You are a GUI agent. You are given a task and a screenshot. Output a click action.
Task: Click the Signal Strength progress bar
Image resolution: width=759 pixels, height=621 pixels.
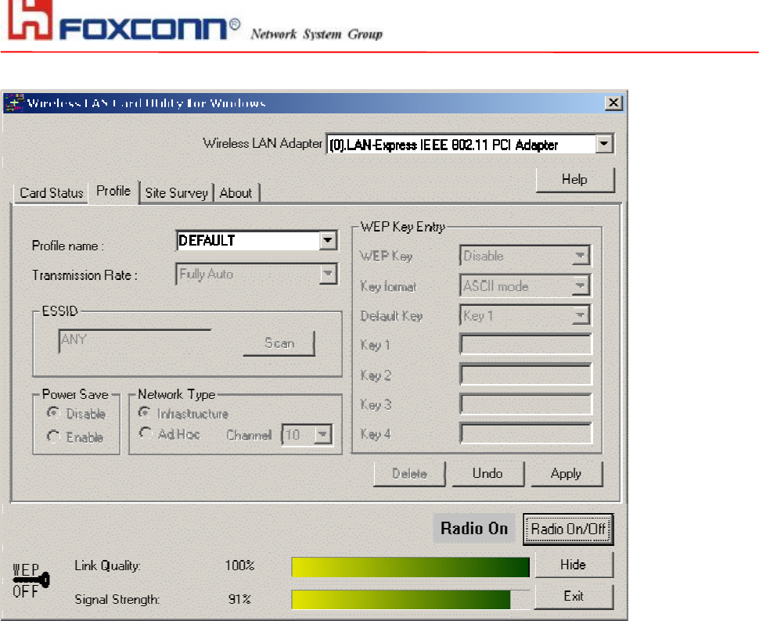tap(411, 599)
